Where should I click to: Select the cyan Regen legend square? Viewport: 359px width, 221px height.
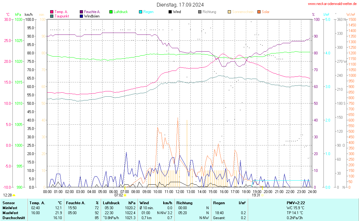click(141, 12)
